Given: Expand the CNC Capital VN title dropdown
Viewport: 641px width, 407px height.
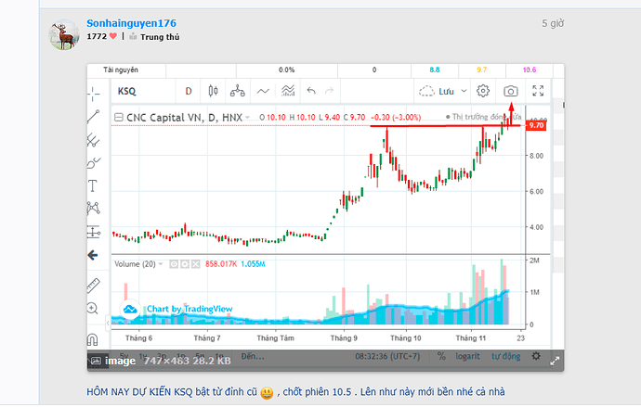Looking at the screenshot, I should click(247, 118).
